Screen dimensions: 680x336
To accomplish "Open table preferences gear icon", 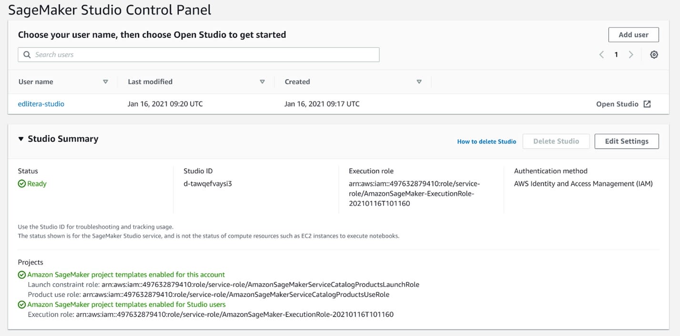I will coord(654,54).
